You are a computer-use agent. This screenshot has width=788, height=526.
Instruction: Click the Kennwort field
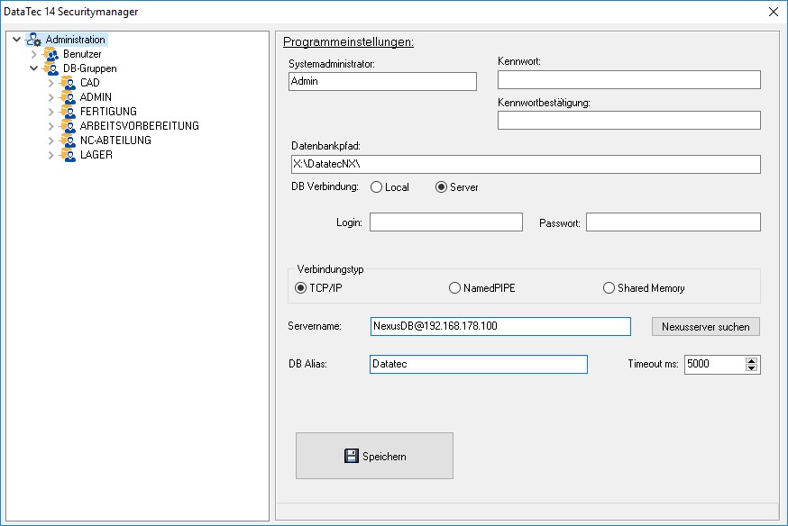[x=629, y=80]
